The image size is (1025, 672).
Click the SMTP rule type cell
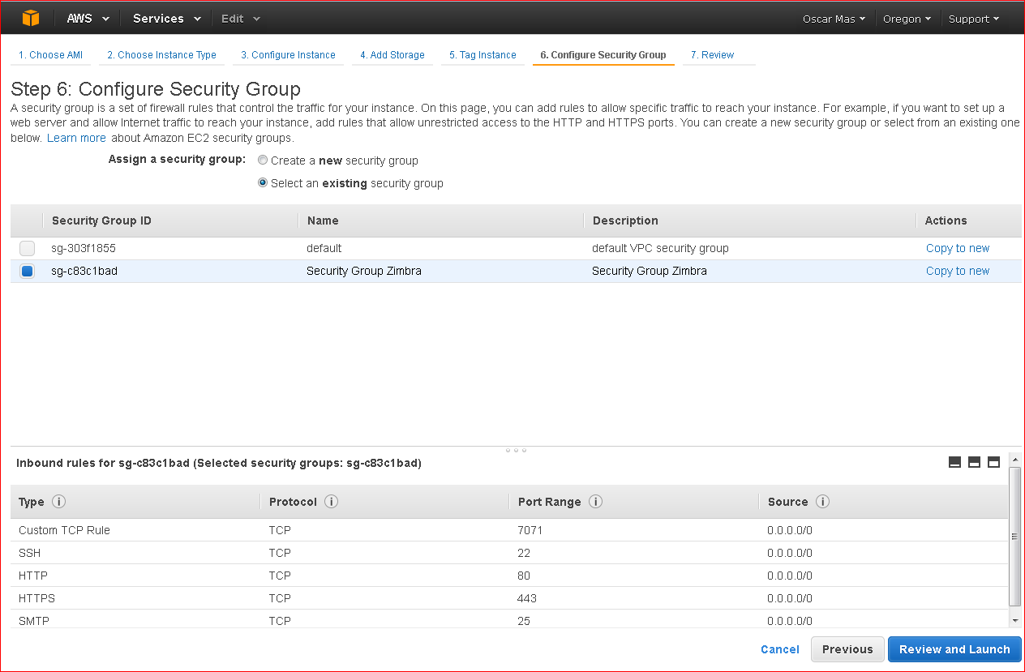point(33,621)
